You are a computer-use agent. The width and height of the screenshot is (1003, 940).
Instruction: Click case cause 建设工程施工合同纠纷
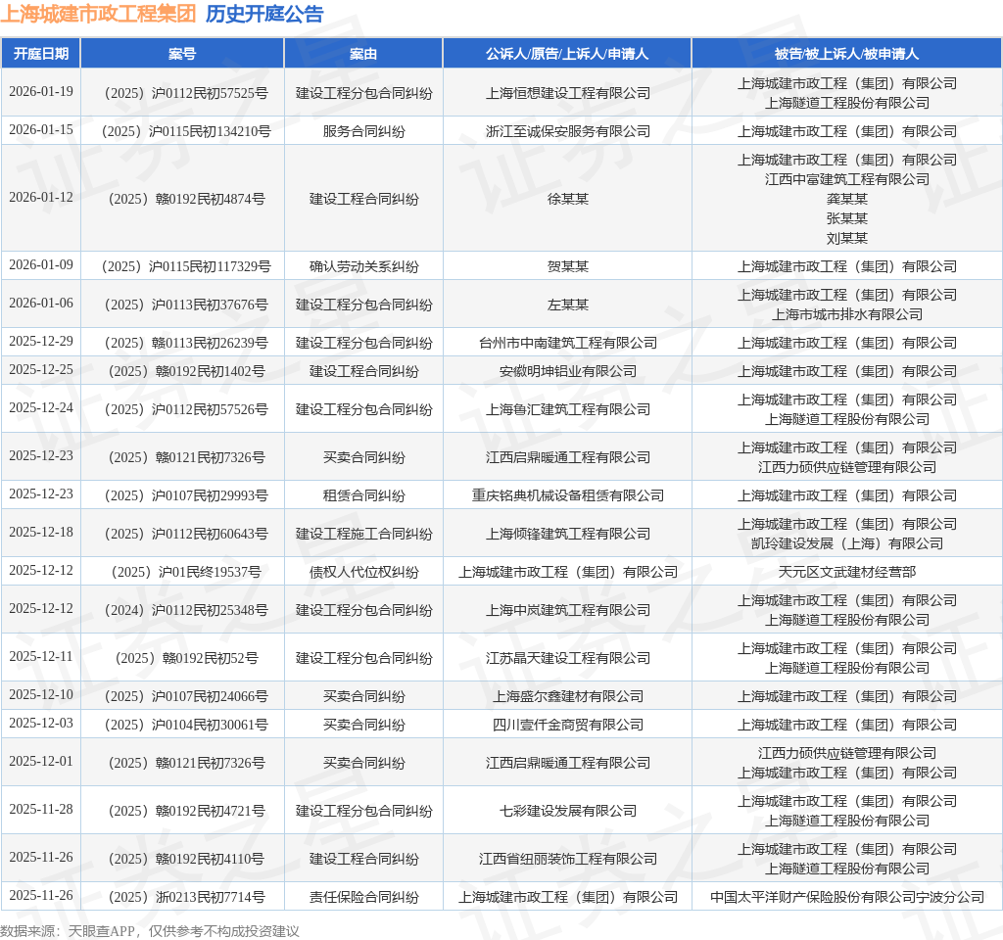pos(363,535)
